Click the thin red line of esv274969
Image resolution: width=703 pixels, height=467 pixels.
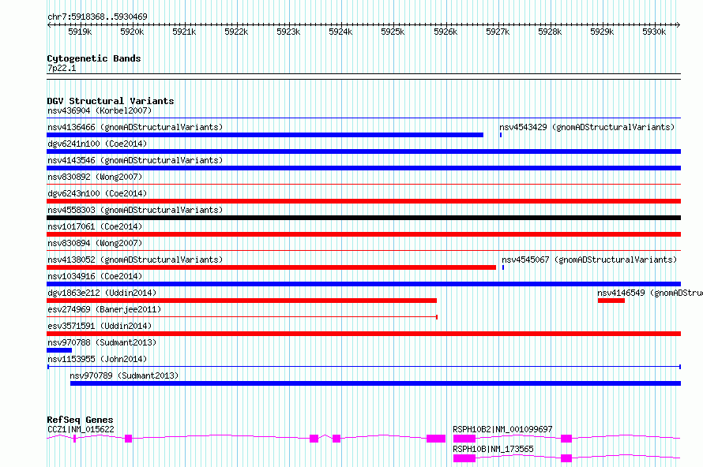(242, 317)
